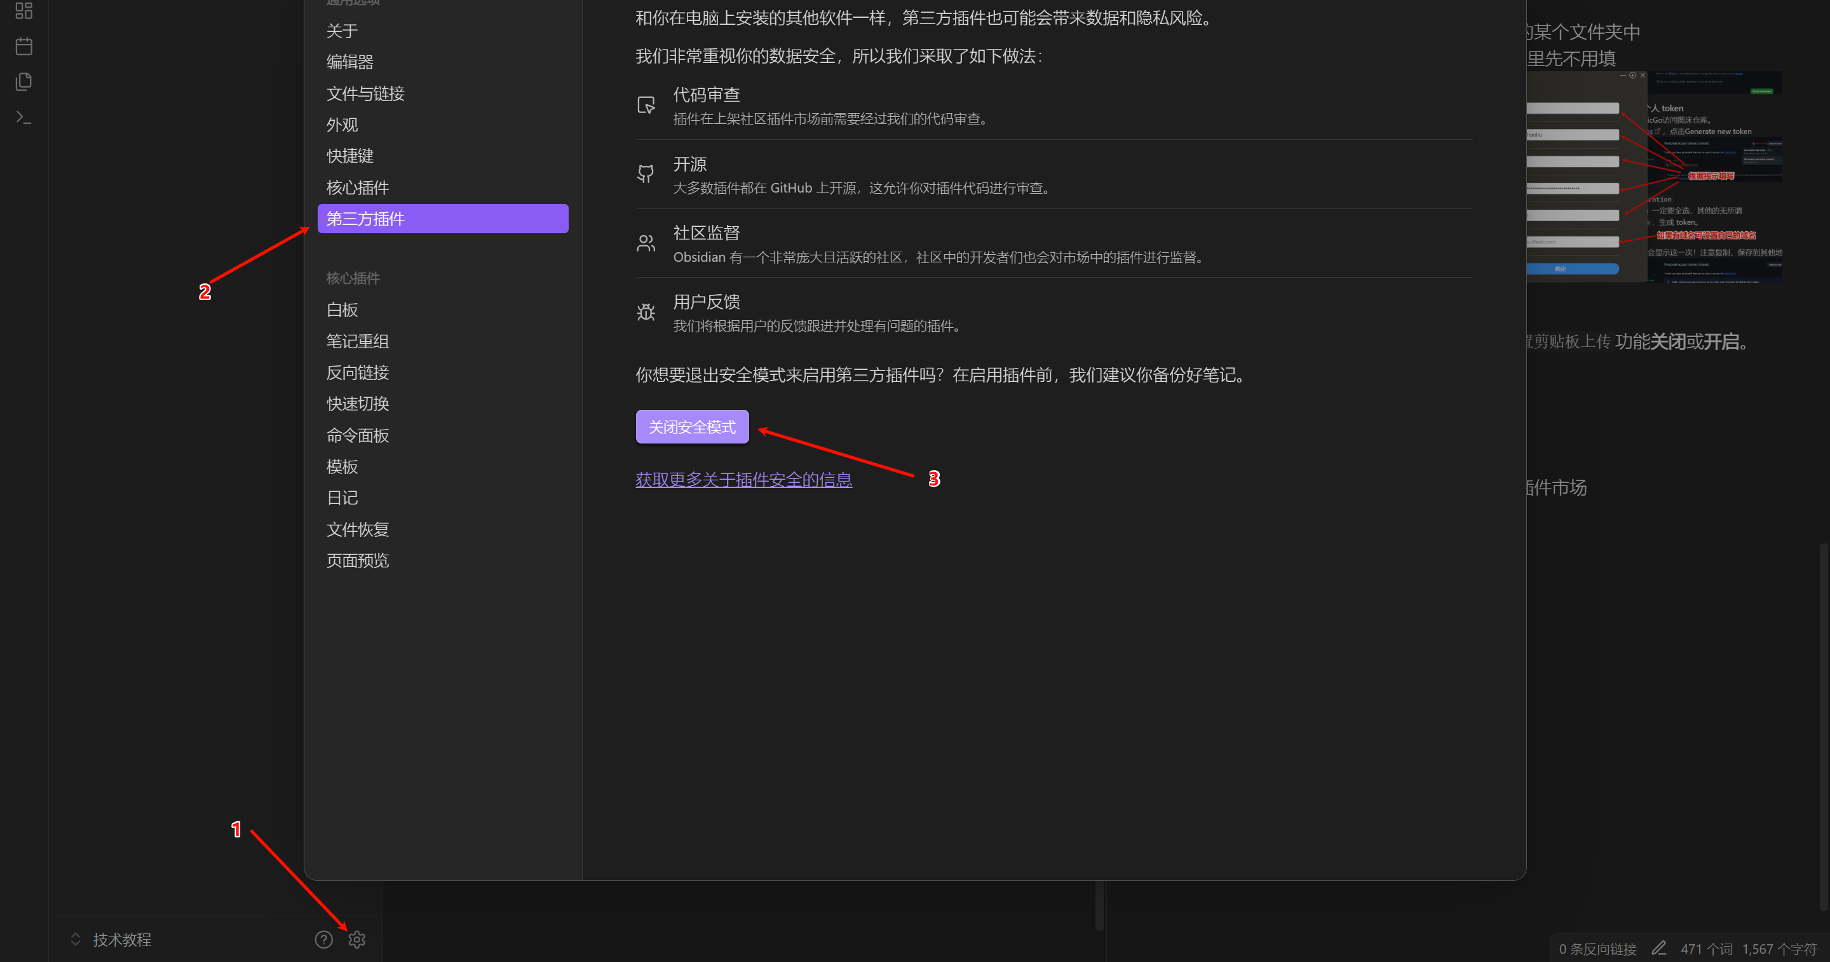1830x962 pixels.
Task: Open the 核心插件 settings tab
Action: [x=358, y=187]
